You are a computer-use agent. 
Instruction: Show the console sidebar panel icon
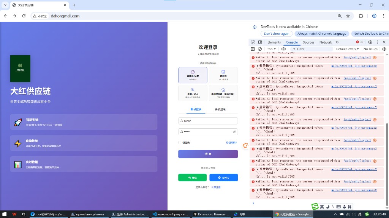tap(253, 49)
